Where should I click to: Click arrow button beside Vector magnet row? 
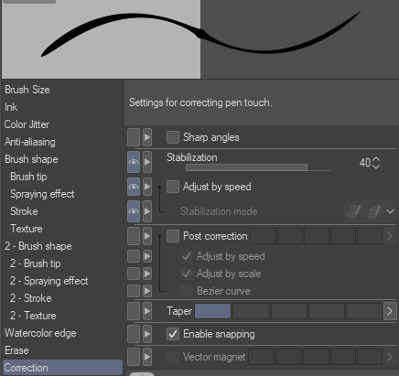coord(147,357)
